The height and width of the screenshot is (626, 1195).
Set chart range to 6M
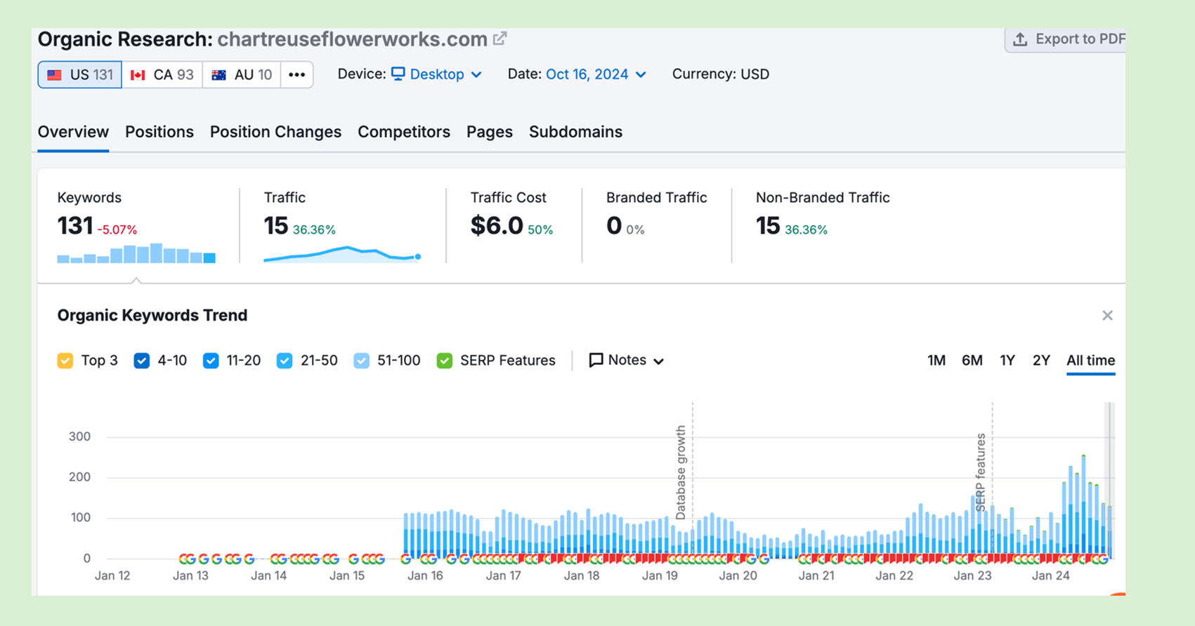pos(972,361)
